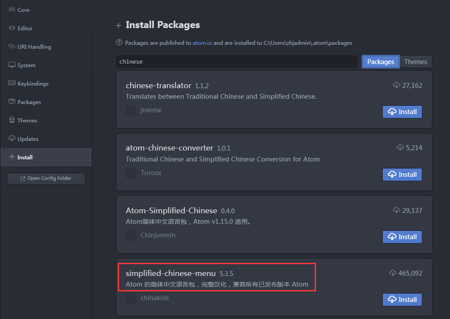Click the System monitor icon
450x319 pixels.
pyautogui.click(x=12, y=65)
